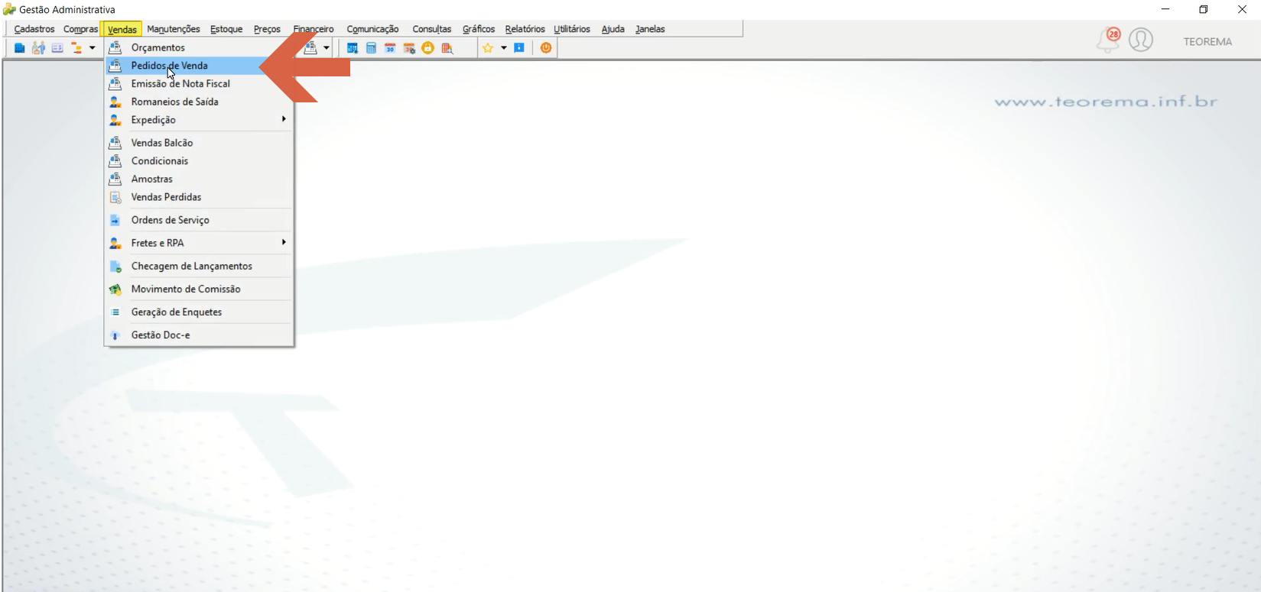Expand the Fretes e RPA submenu

200,243
